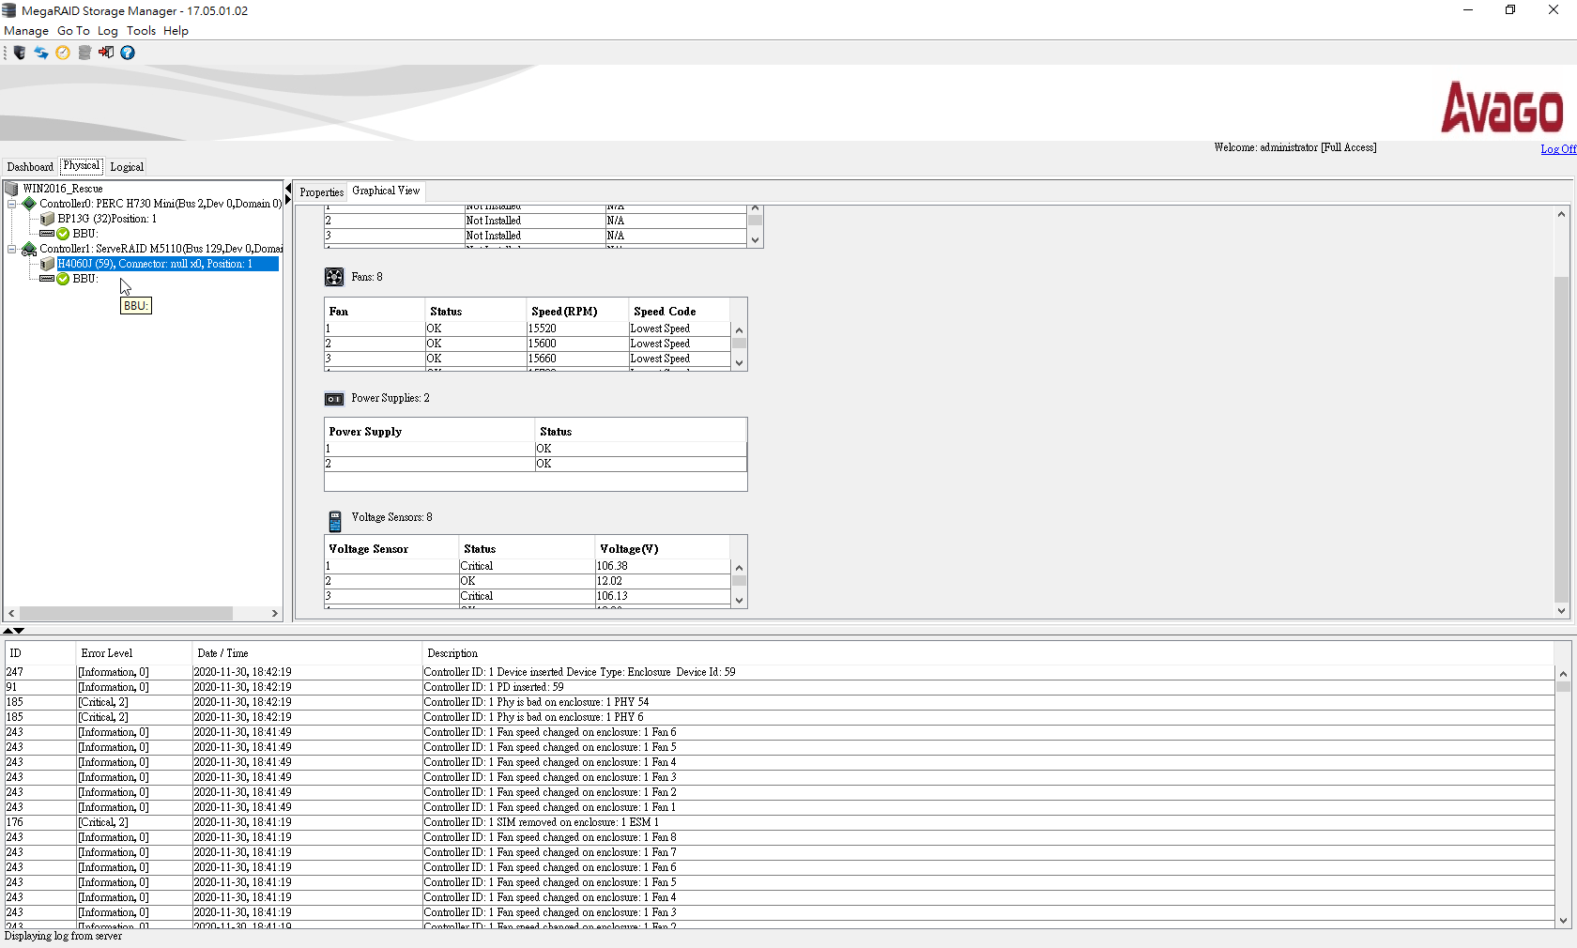Click the Graphical View vertical scrollbar thumb
The image size is (1577, 948).
click(1561, 439)
